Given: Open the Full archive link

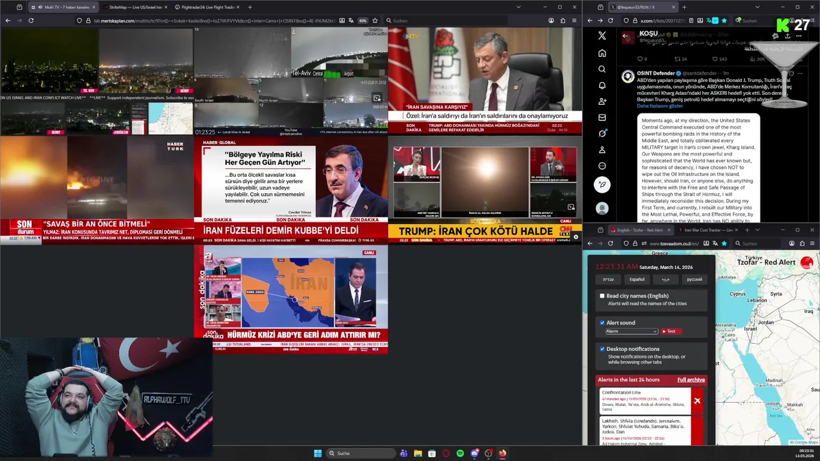Looking at the screenshot, I should 691,380.
